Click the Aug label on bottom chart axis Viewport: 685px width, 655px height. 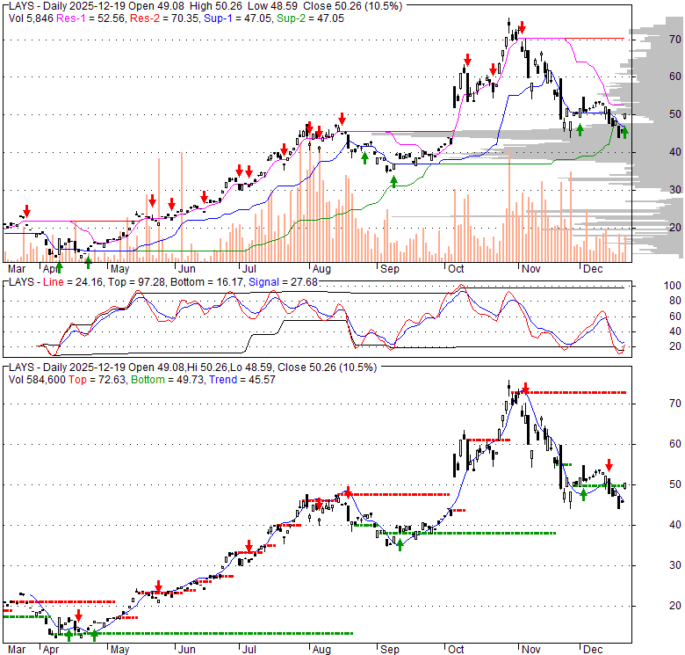pos(321,650)
